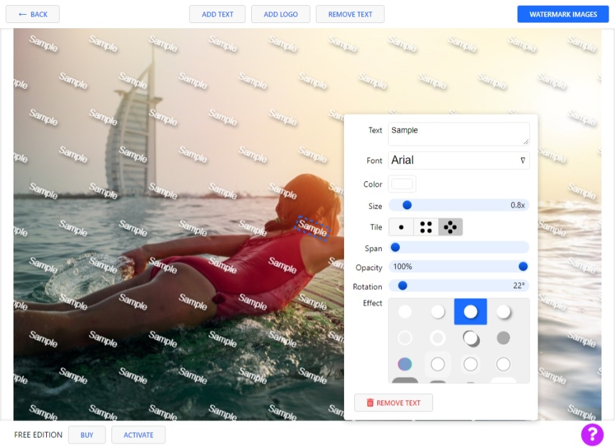Select the heavy drop shadow effect in top row
The height and width of the screenshot is (448, 615).
click(504, 312)
